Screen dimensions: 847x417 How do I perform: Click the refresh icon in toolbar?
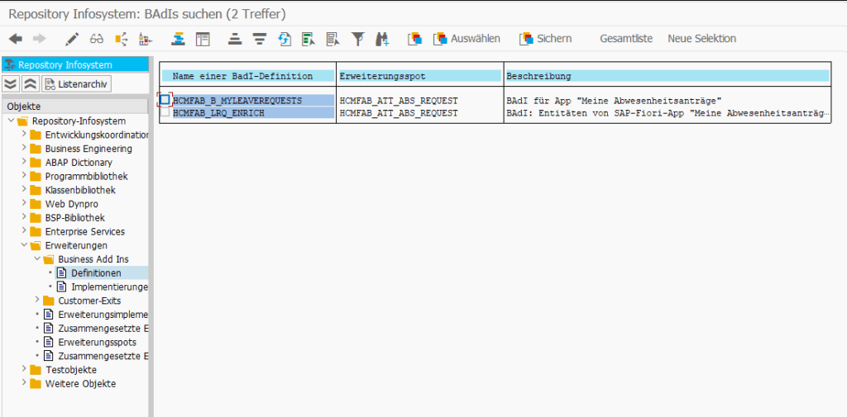click(x=285, y=39)
